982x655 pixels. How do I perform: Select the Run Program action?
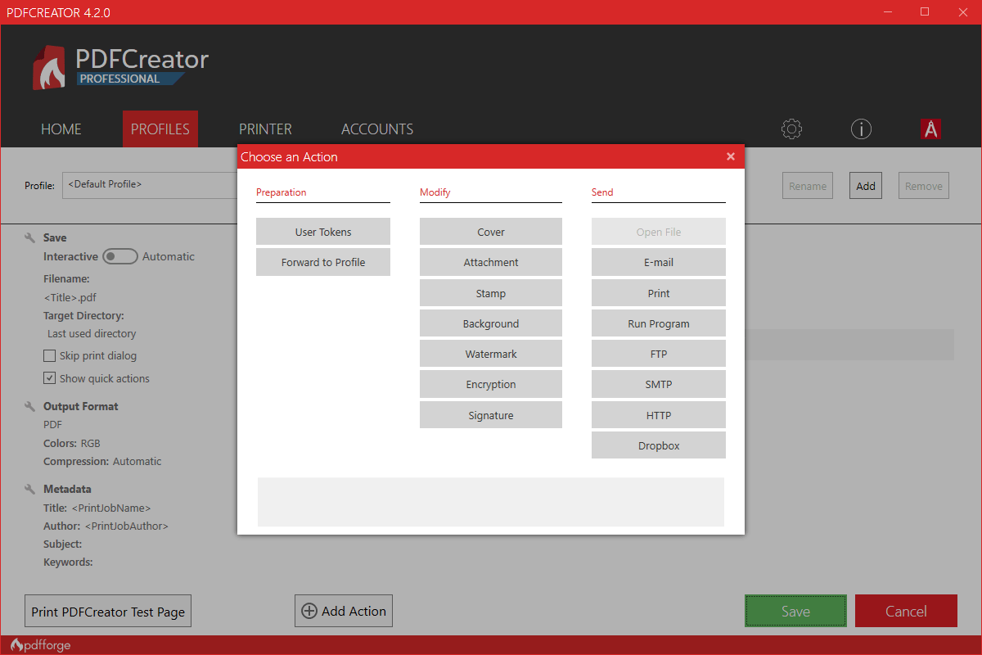[659, 323]
